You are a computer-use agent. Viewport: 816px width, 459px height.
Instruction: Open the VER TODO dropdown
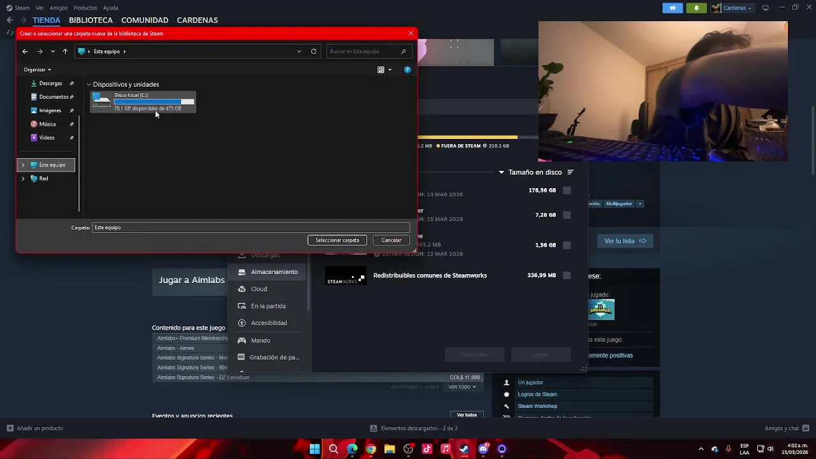coord(462,387)
